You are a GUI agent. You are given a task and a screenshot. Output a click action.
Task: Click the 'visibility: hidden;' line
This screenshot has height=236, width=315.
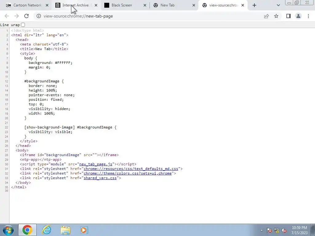(x=50, y=109)
